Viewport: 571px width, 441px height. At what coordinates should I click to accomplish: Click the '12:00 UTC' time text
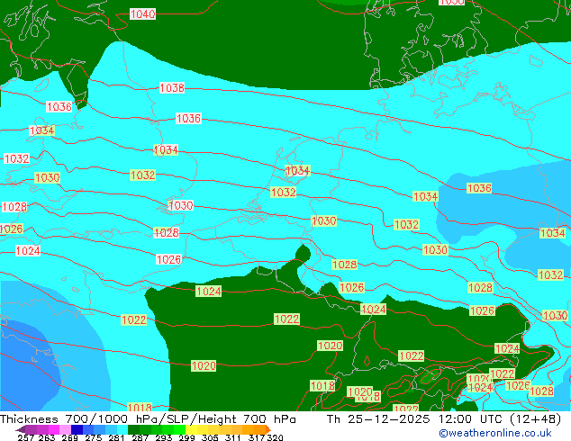pos(471,419)
